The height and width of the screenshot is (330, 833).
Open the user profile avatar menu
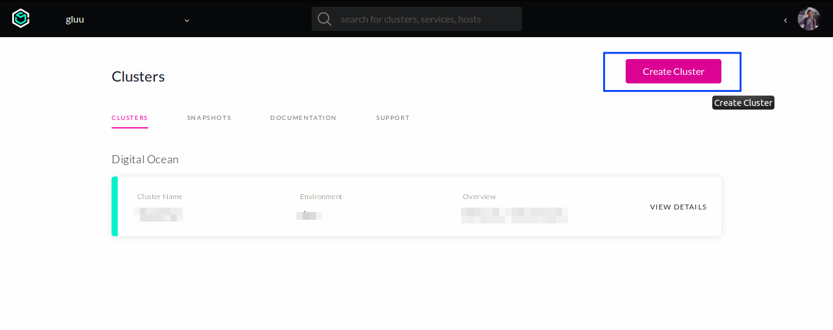coord(809,19)
